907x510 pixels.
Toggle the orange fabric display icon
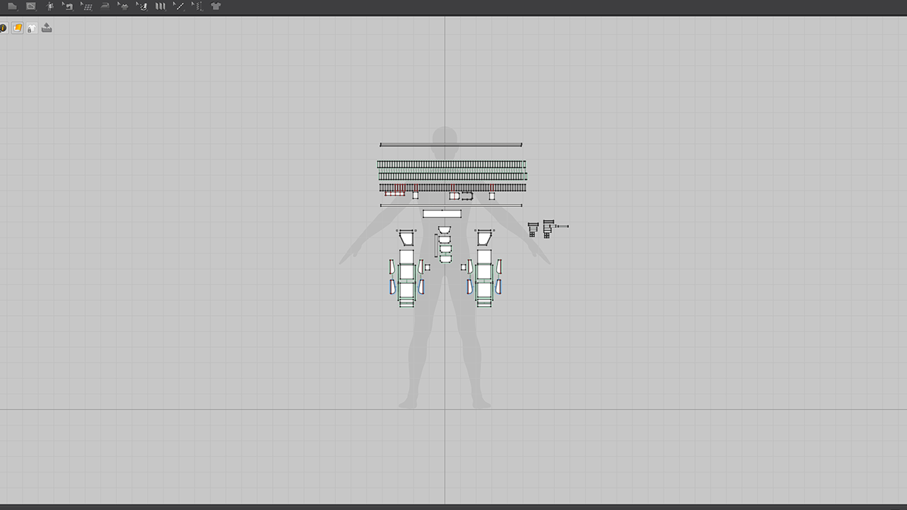point(18,28)
